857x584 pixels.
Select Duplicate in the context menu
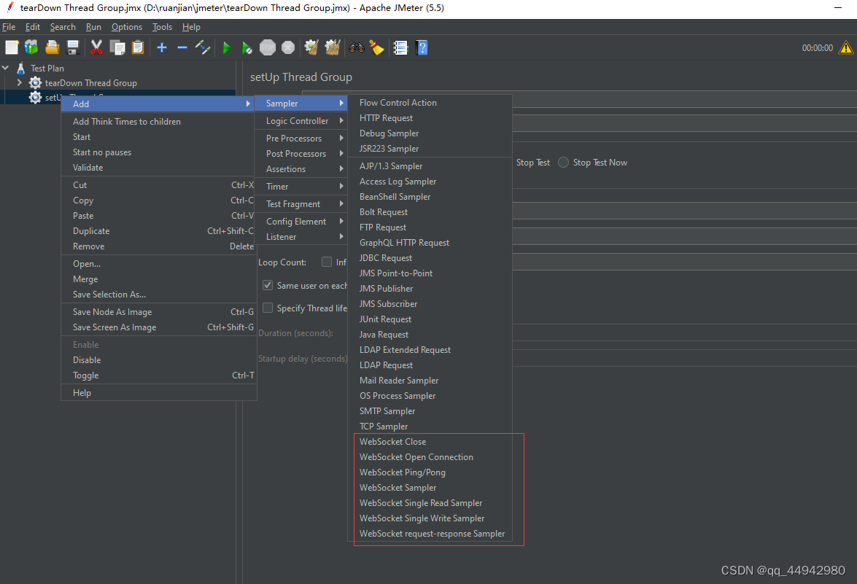click(90, 230)
